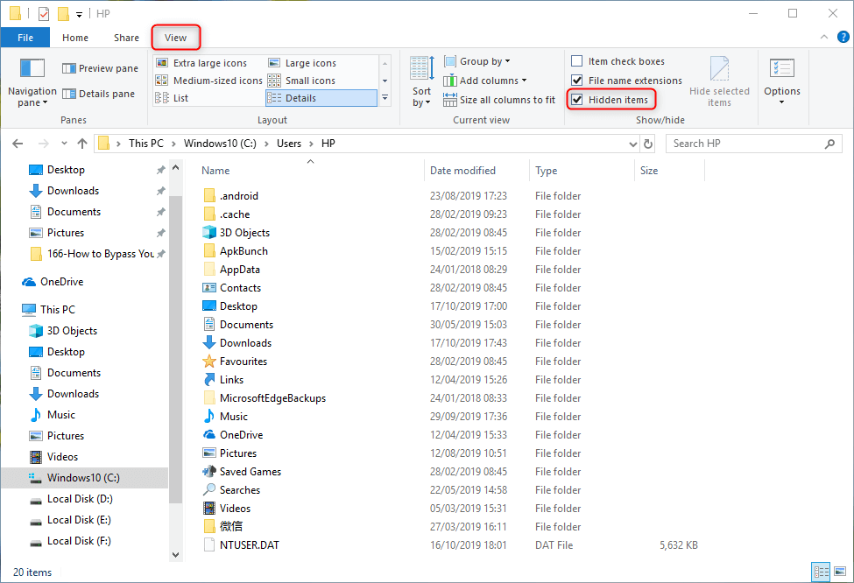
Task: Click Properties icon in title bar
Action: pyautogui.click(x=44, y=14)
